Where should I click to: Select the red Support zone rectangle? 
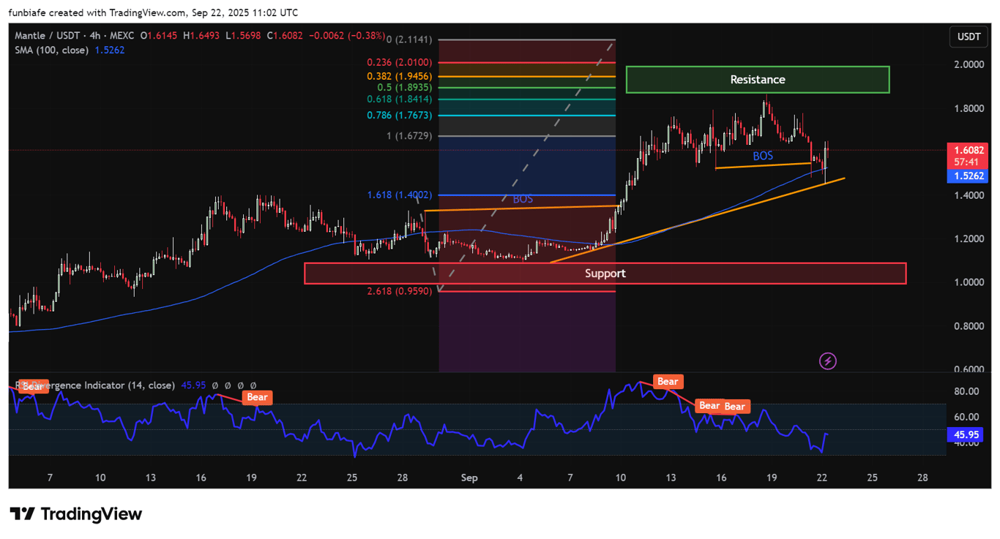point(605,273)
